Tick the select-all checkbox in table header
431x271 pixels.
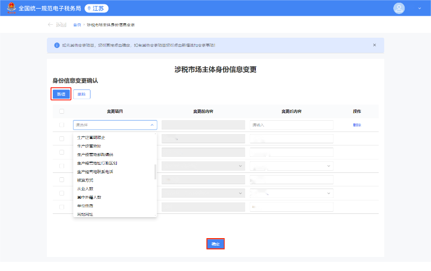click(x=61, y=112)
